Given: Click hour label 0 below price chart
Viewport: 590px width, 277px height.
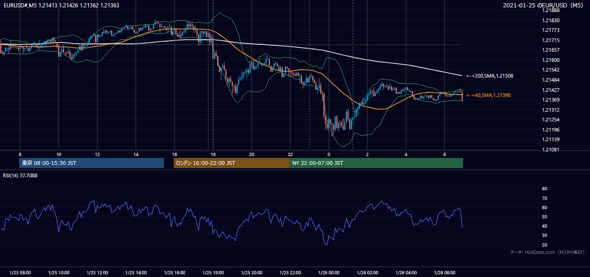Looking at the screenshot, I should tap(329, 154).
